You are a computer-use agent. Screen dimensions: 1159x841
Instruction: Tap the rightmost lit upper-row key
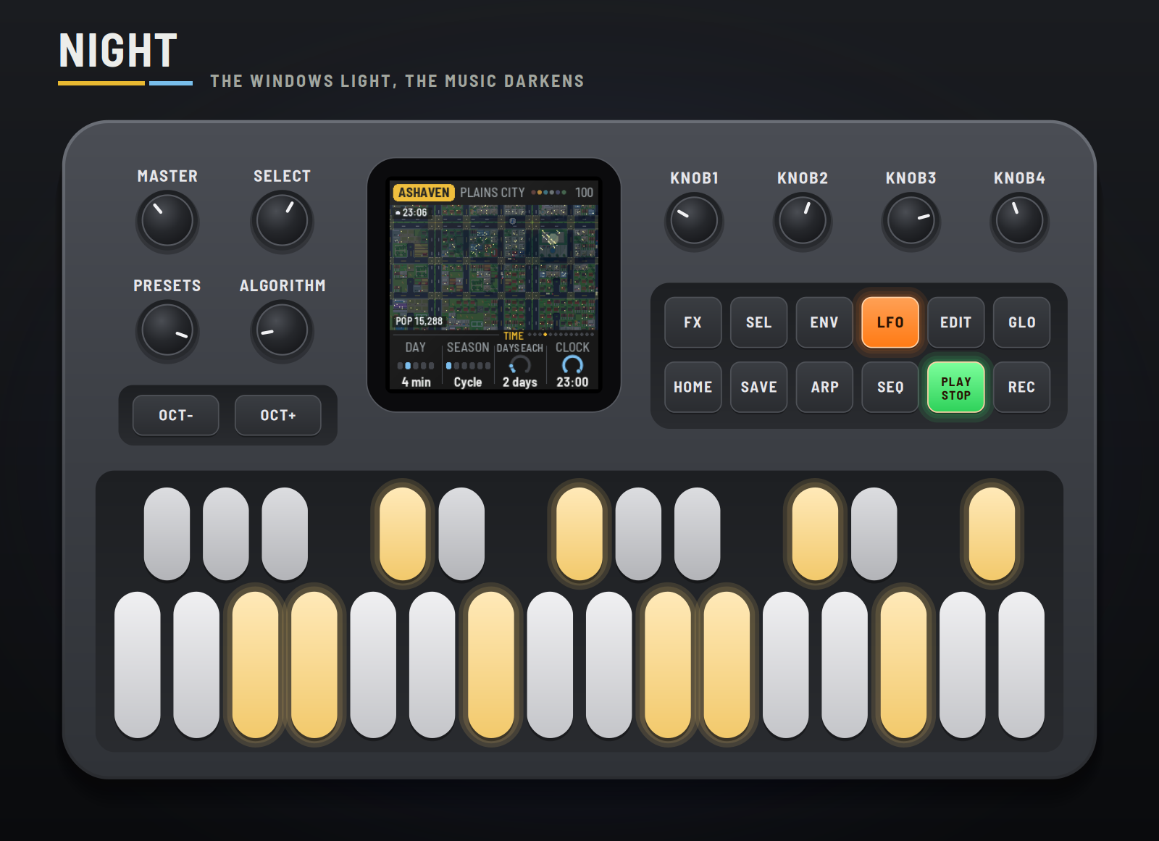992,534
